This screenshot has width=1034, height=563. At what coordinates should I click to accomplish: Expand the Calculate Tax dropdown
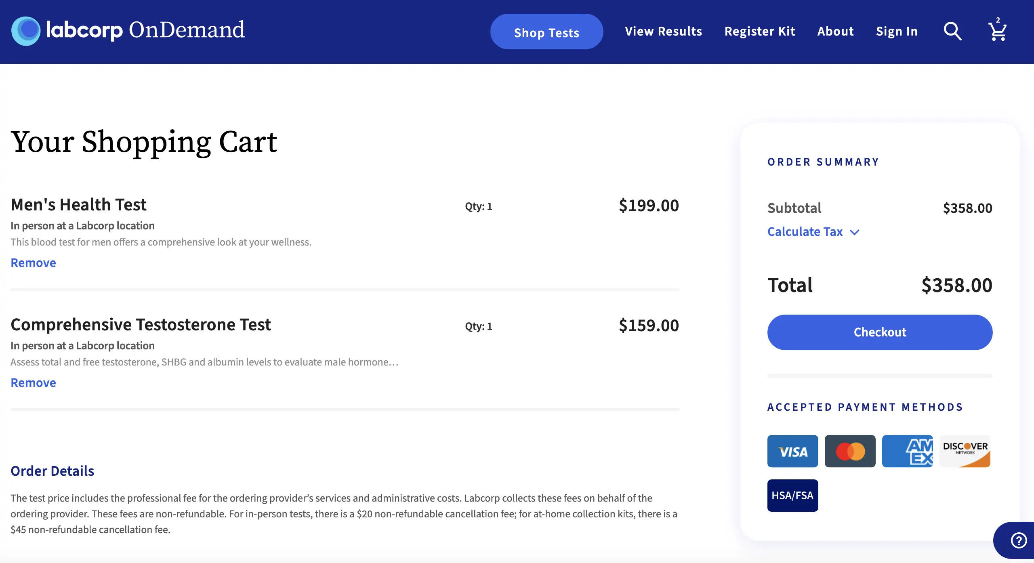(x=805, y=232)
